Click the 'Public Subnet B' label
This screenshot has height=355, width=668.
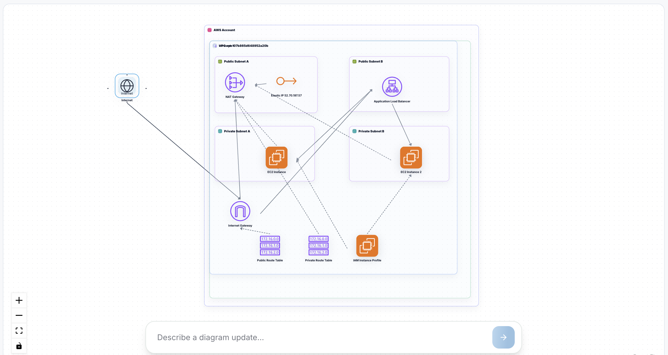(370, 61)
